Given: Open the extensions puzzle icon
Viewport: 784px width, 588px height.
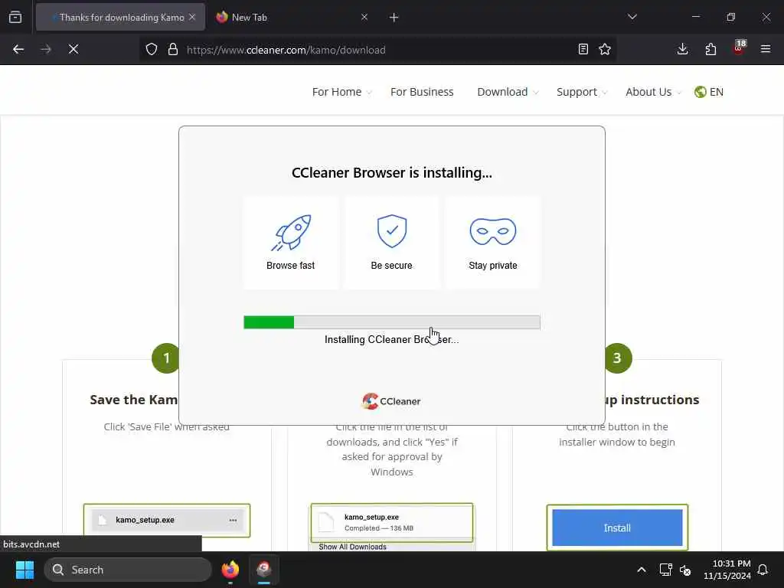Looking at the screenshot, I should pos(710,49).
